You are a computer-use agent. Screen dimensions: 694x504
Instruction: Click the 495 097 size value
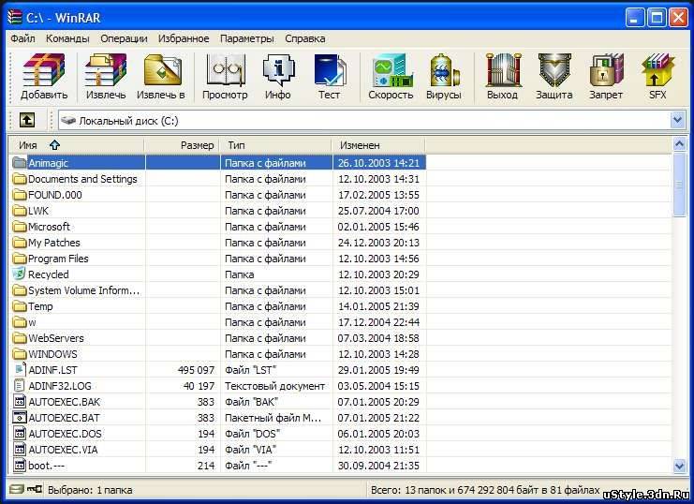point(196,370)
